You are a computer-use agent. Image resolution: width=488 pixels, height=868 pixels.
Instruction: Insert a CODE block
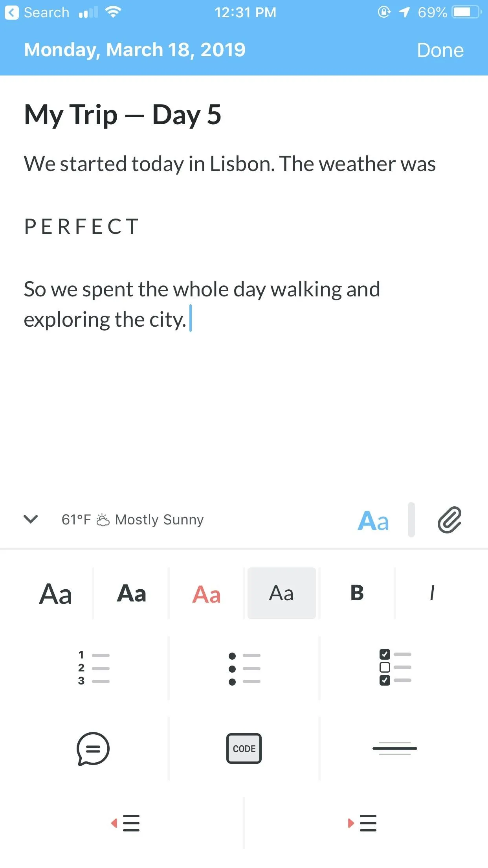coord(244,748)
